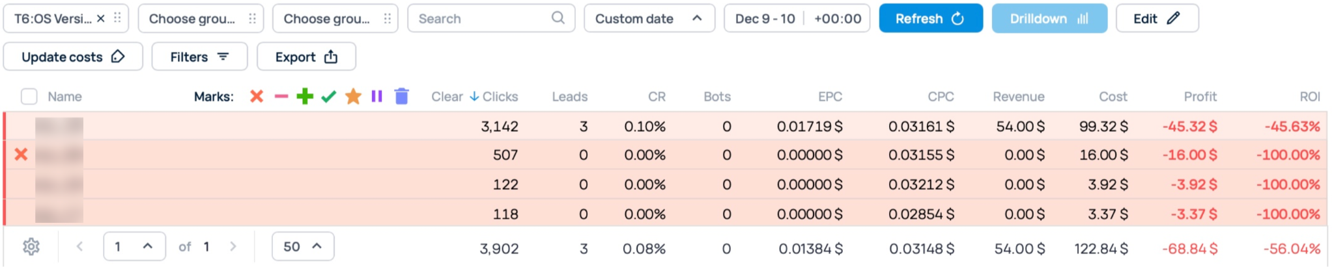Click the pink minus mark icon
The image size is (1334, 267).
(x=281, y=97)
